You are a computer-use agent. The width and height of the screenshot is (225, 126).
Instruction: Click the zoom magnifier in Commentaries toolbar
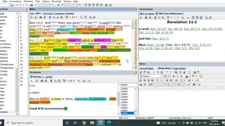[x=183, y=17]
